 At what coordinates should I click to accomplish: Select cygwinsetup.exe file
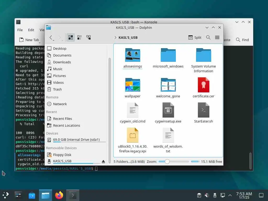click(168, 113)
